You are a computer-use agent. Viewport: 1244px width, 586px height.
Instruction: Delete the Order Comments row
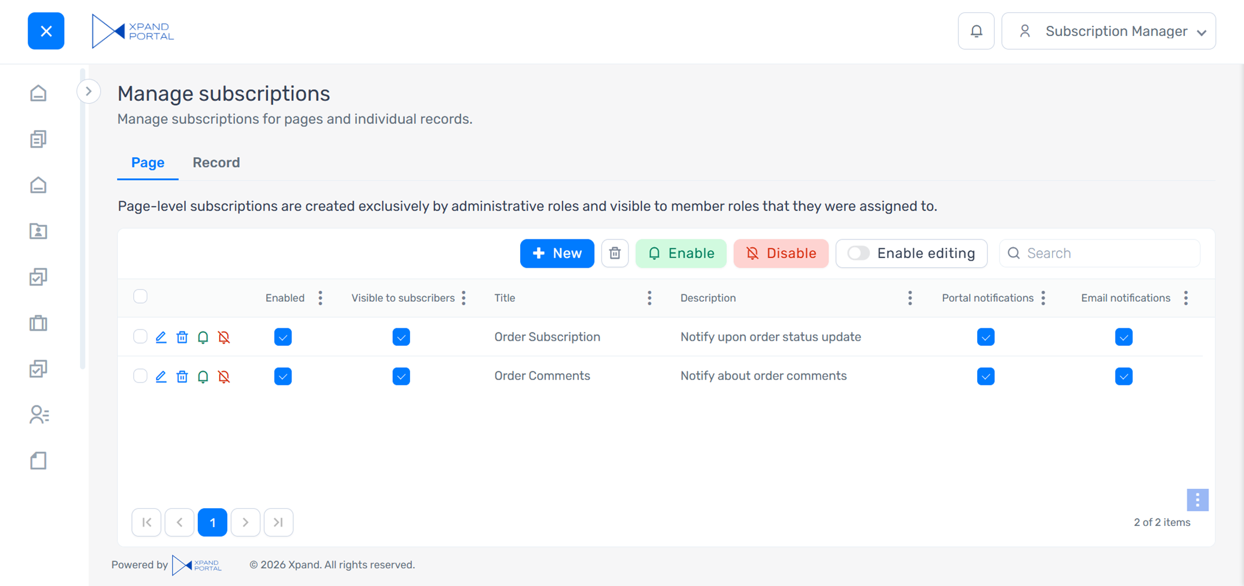[x=182, y=377]
